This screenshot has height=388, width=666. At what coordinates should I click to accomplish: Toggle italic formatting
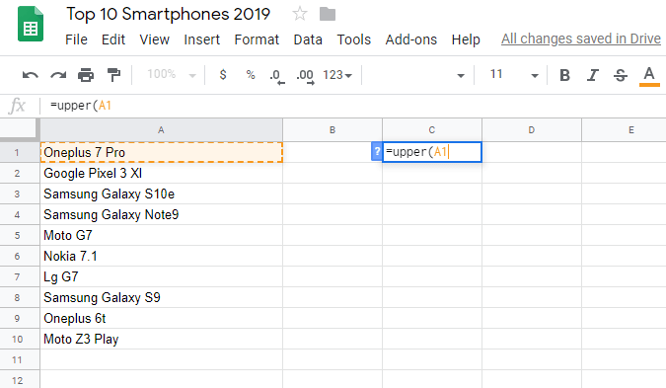[x=593, y=75]
